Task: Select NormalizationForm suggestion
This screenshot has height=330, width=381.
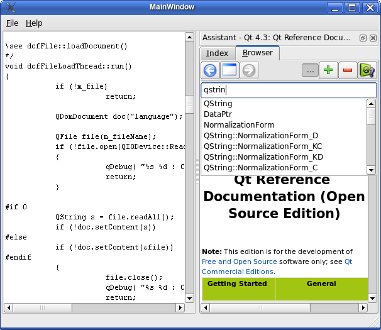Action: click(x=284, y=125)
